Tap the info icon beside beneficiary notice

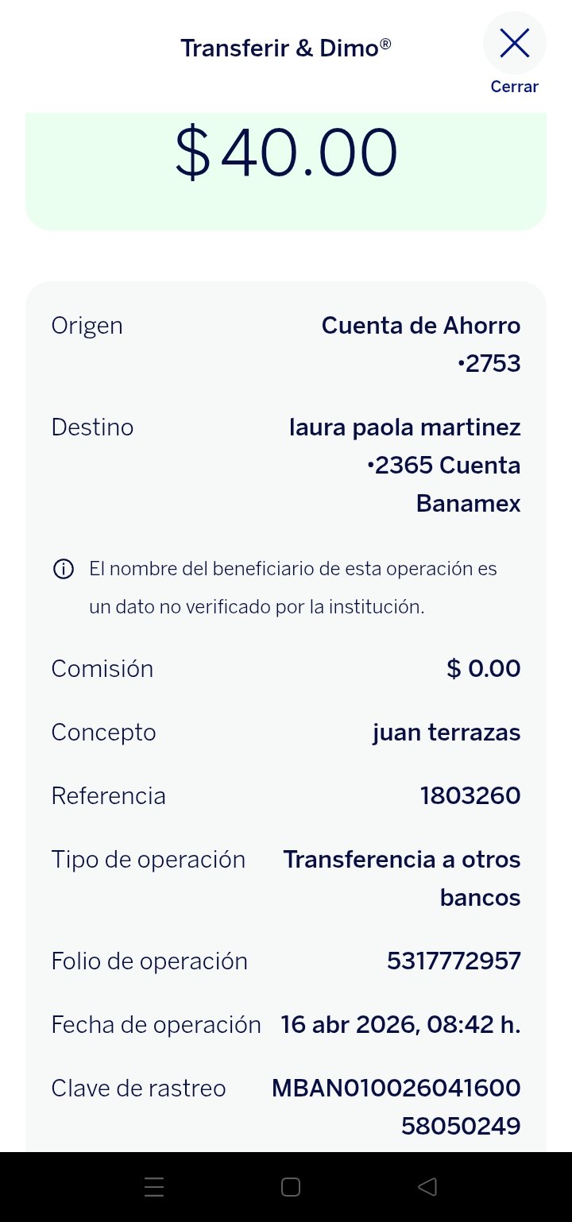pyautogui.click(x=64, y=569)
